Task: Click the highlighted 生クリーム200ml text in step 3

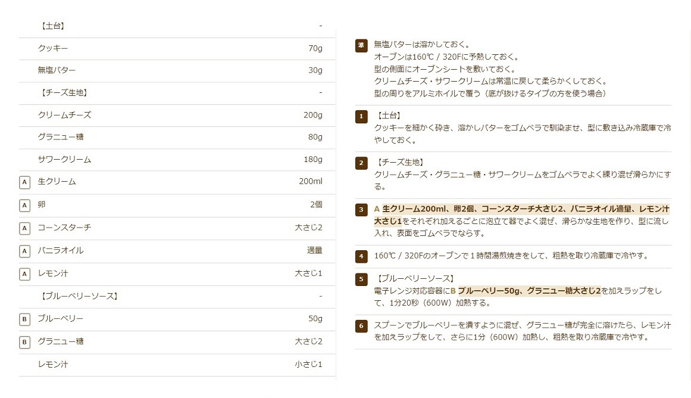Action: pos(409,209)
